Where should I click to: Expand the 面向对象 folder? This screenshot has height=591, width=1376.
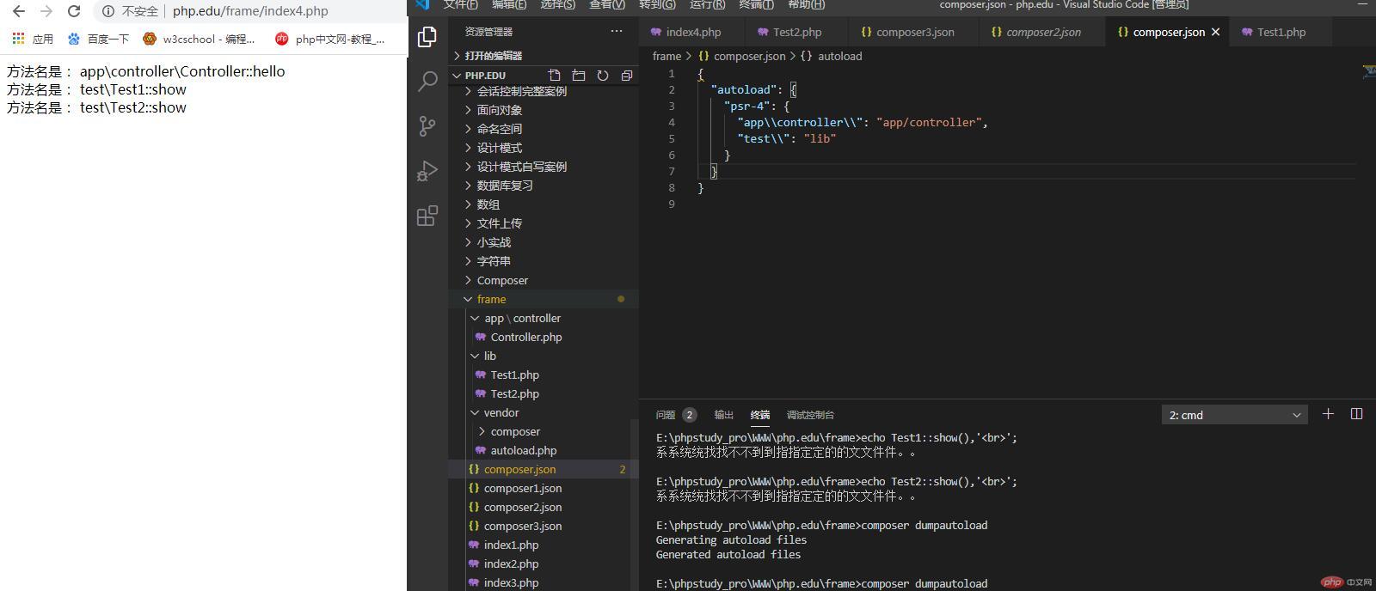click(543, 110)
